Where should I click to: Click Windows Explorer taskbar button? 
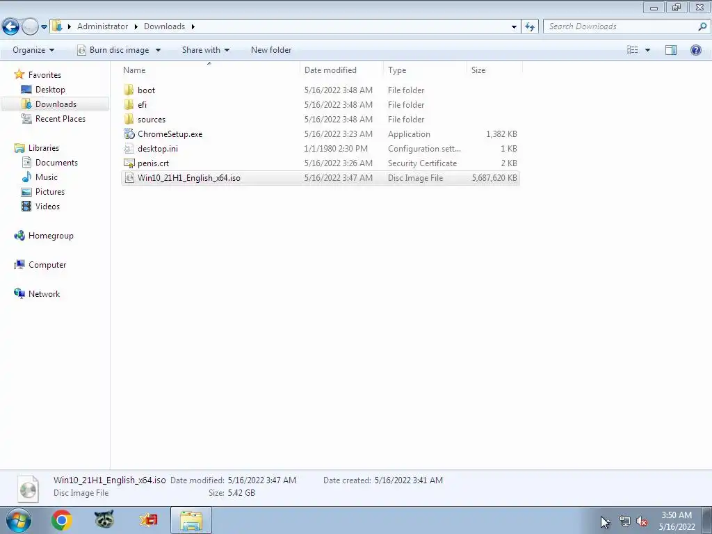pos(191,520)
